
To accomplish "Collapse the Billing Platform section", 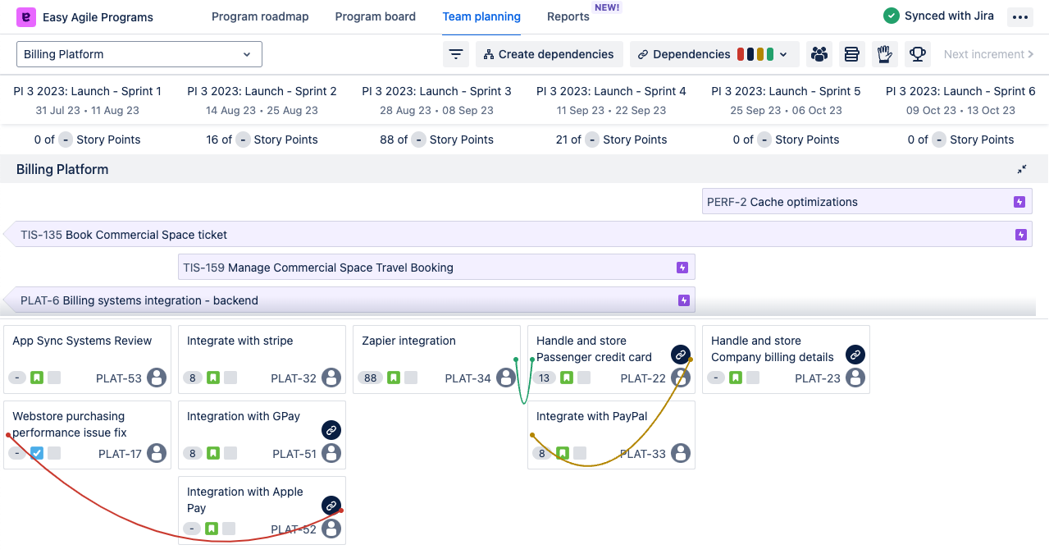I will 1022,169.
